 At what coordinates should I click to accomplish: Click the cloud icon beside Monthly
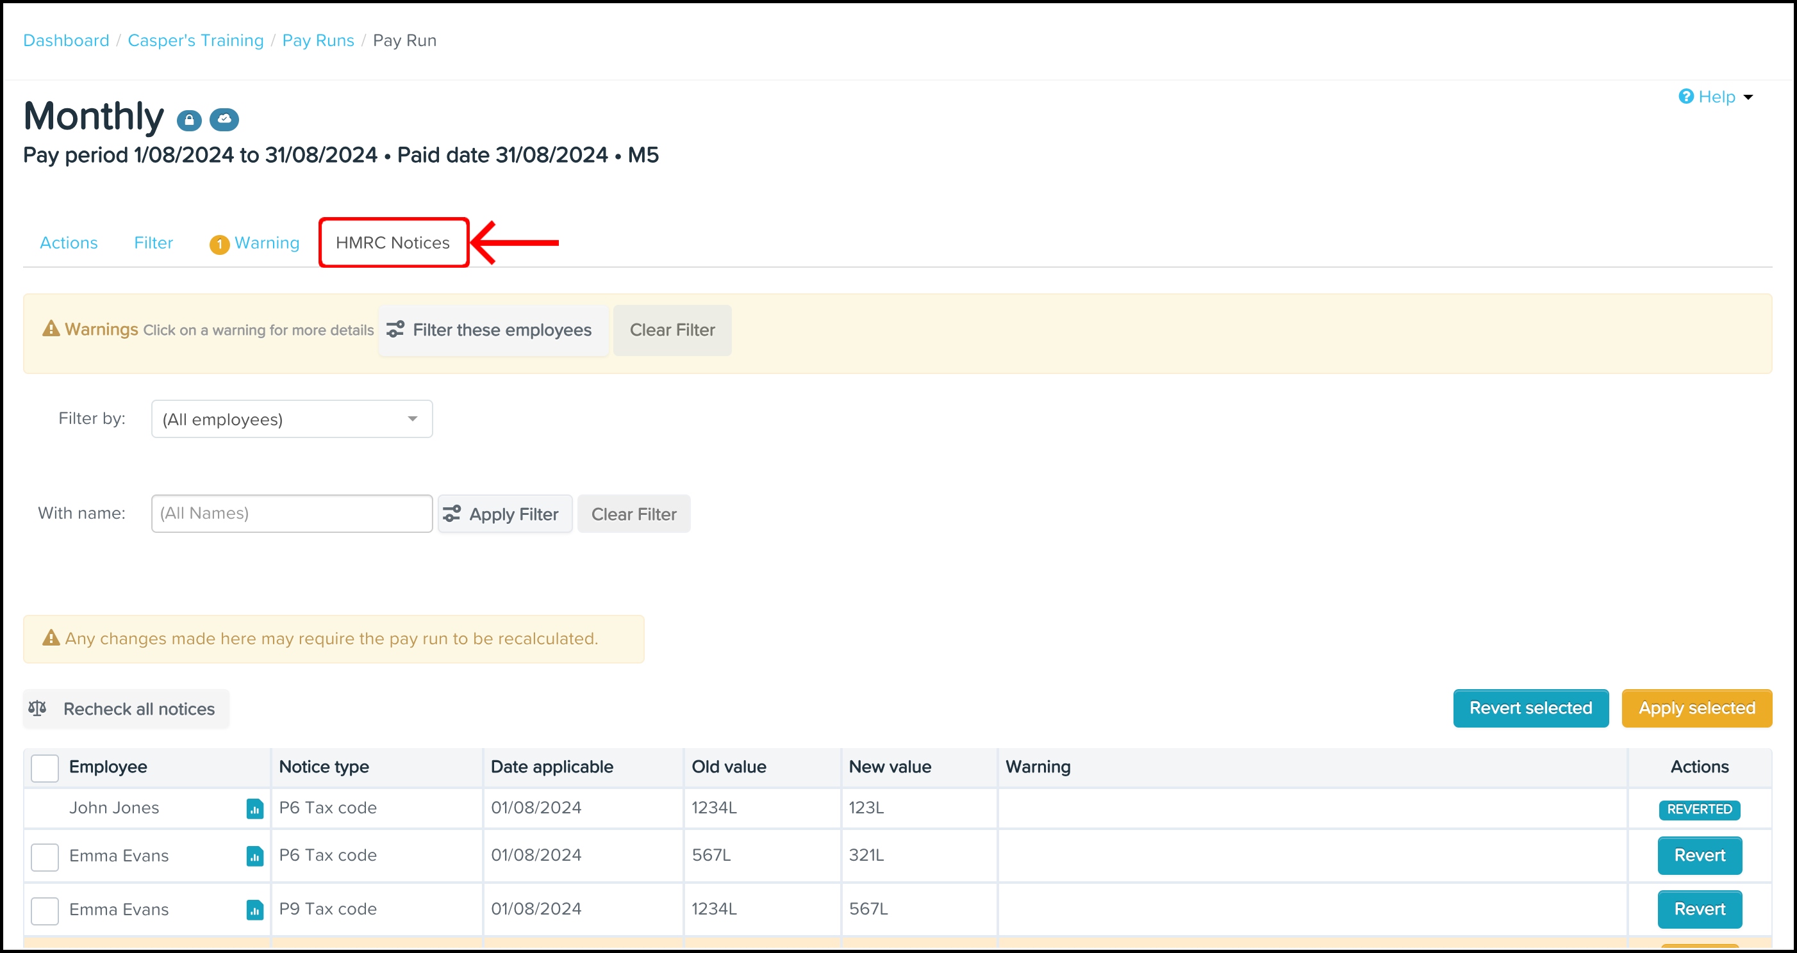(224, 120)
